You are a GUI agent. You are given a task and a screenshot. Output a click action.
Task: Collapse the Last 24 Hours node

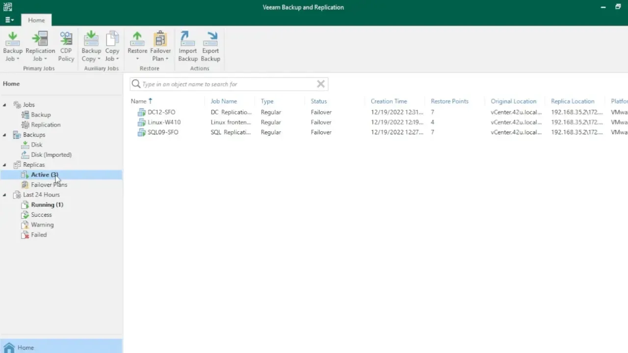tap(5, 195)
